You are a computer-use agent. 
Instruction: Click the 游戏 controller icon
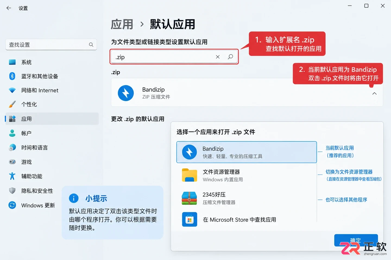tap(12, 162)
